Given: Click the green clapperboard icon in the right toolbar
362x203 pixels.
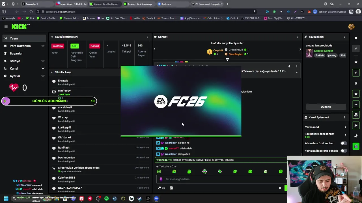Looking at the screenshot, I should [x=356, y=146].
